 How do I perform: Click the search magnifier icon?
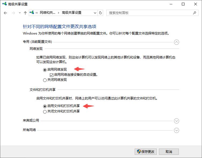(194, 13)
